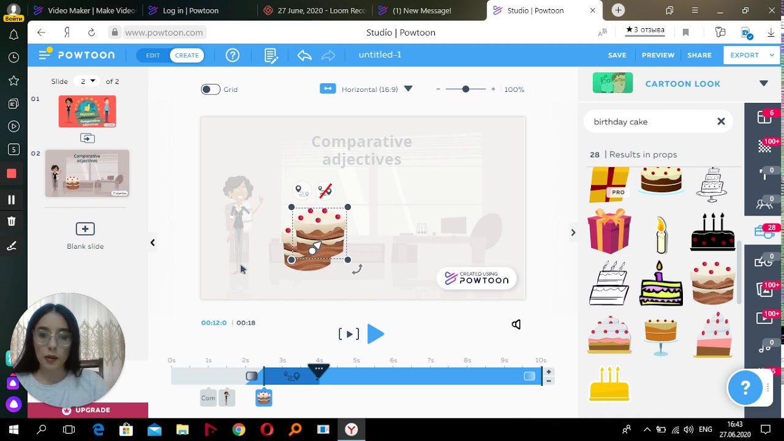Click the PREVIEW button
The width and height of the screenshot is (784, 441).
[x=658, y=55]
